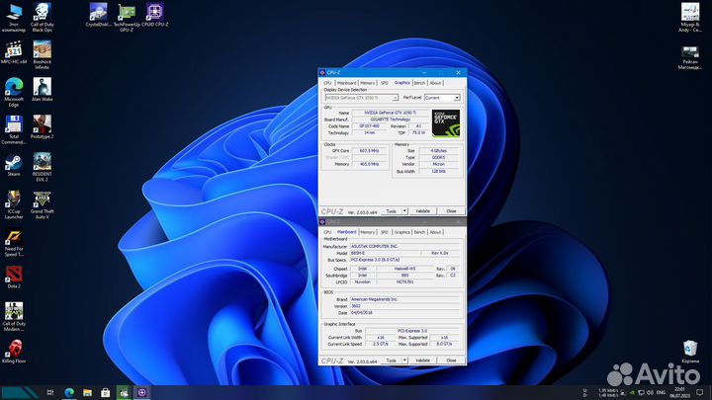Screen dimensions: 712x400
Task: Open Graphics tab in lower CPU-Z window
Action: (x=401, y=232)
